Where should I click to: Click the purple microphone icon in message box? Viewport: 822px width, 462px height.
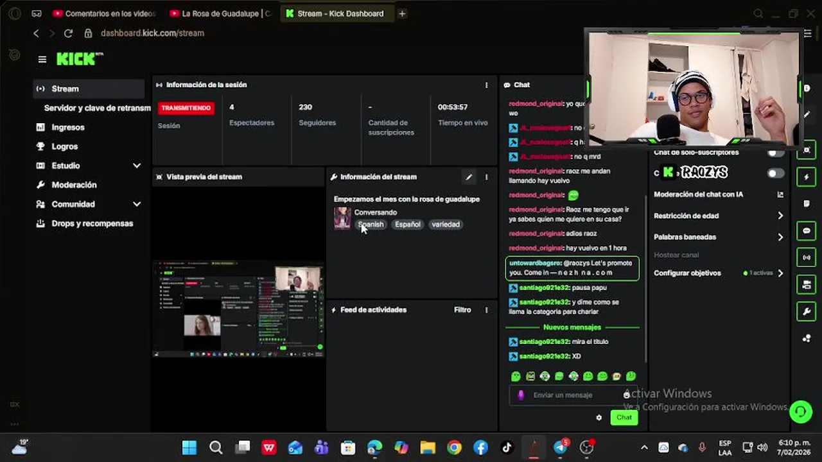tap(521, 395)
